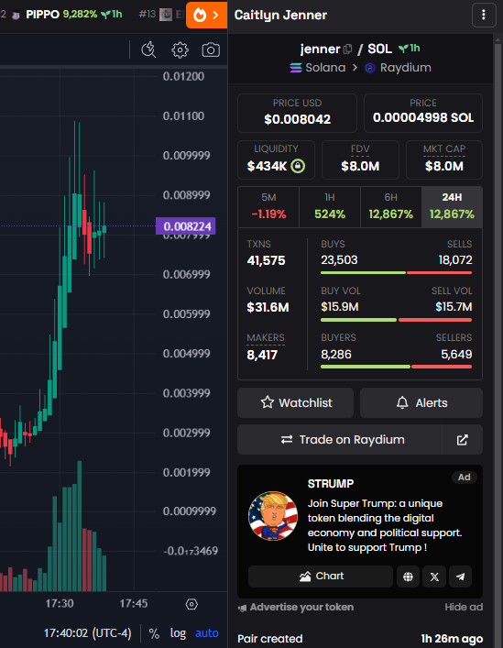Click the Ad badge label
The image size is (503, 648).
[465, 478]
